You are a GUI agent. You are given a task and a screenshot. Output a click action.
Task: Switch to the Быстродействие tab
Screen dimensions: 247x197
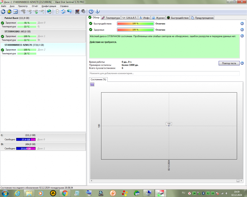pyautogui.click(x=178, y=18)
